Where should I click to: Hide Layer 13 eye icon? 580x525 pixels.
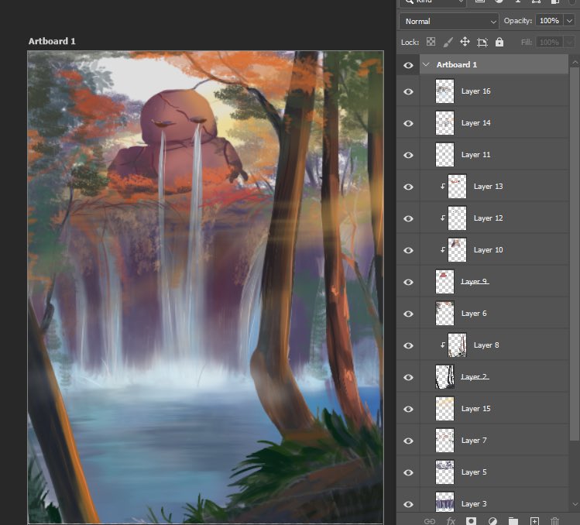coord(408,187)
